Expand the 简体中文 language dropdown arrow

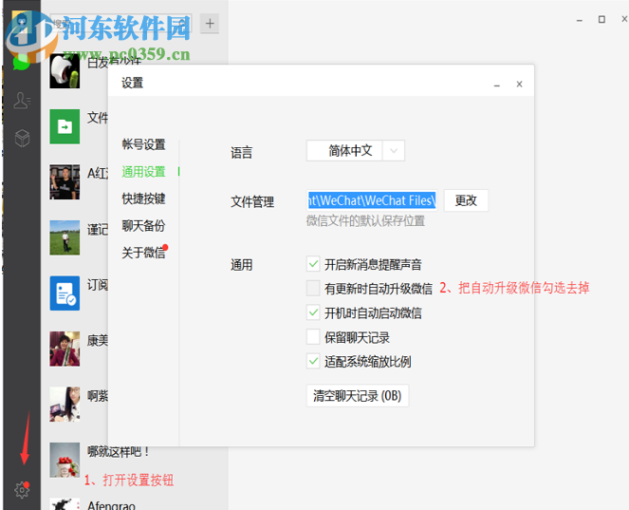point(394,151)
